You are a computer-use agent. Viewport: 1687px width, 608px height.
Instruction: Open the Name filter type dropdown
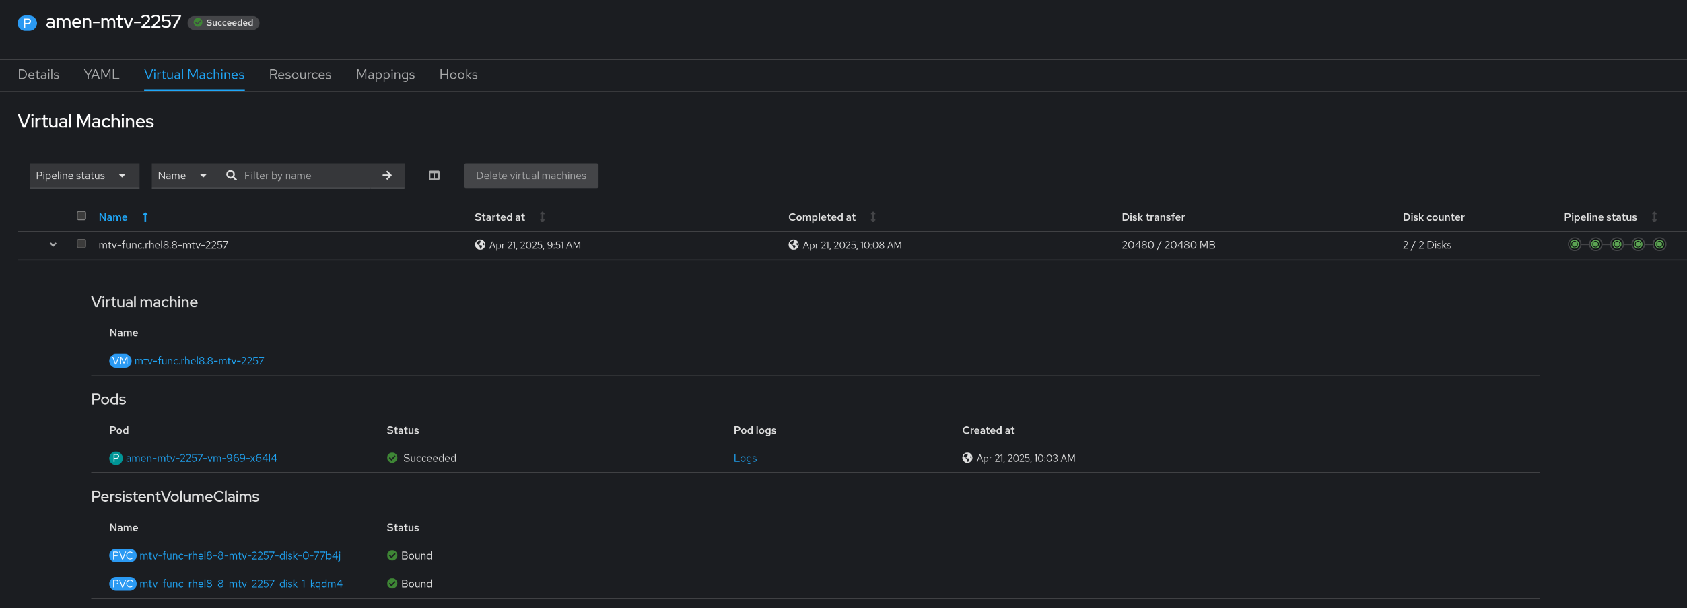[x=182, y=176]
